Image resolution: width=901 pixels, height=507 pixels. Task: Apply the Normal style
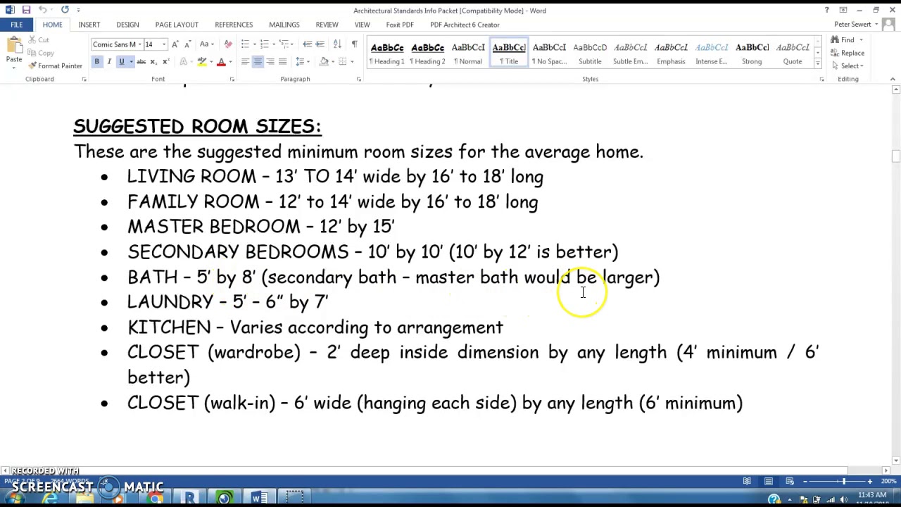coord(468,54)
